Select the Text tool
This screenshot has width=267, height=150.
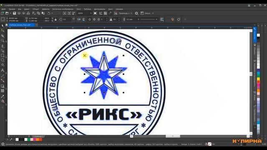(x=3, y=70)
